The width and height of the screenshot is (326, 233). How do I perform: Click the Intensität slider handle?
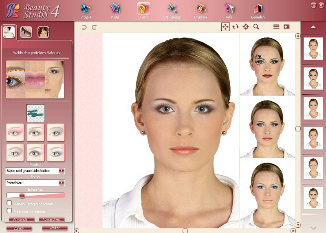(x=22, y=196)
